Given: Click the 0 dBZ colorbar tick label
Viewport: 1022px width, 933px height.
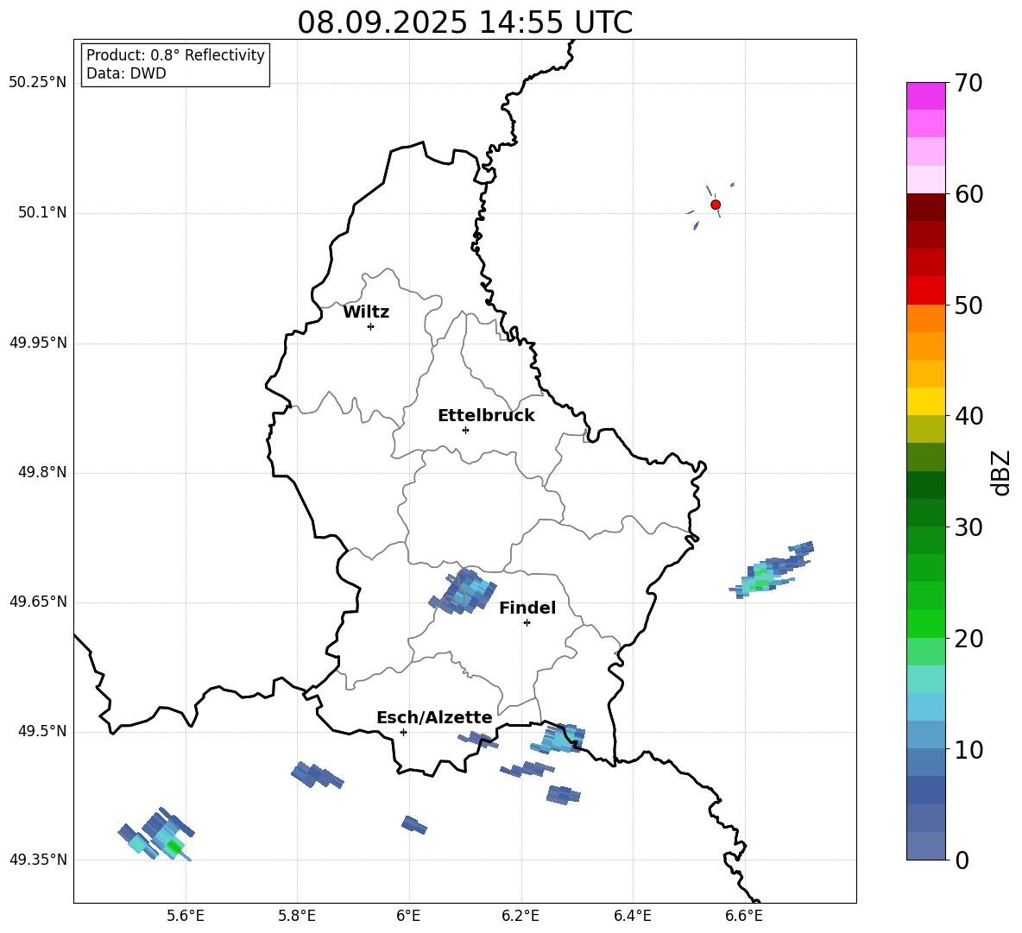Looking at the screenshot, I should tap(962, 860).
